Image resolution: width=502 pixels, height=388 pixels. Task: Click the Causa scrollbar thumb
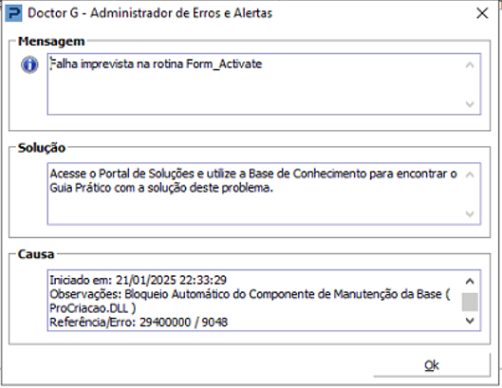tap(470, 302)
